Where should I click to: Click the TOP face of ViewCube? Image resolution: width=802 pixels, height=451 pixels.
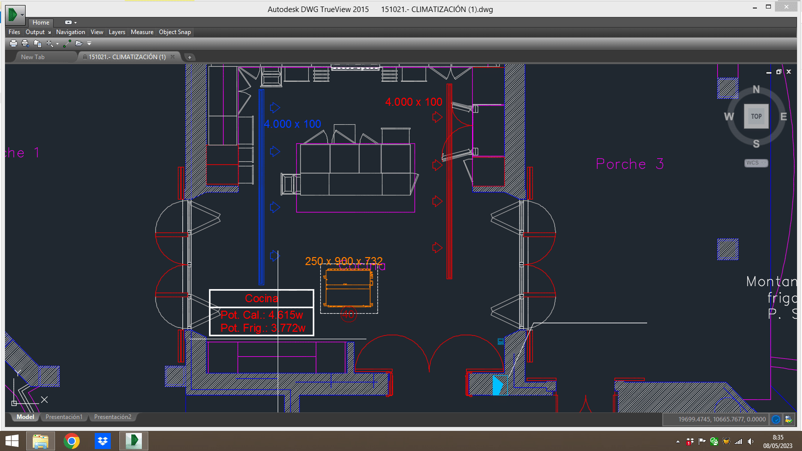pyautogui.click(x=756, y=116)
